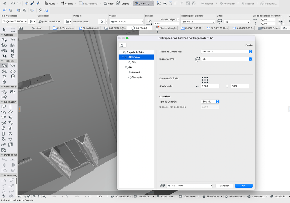Select Transição in settings tree

[x=137, y=77]
